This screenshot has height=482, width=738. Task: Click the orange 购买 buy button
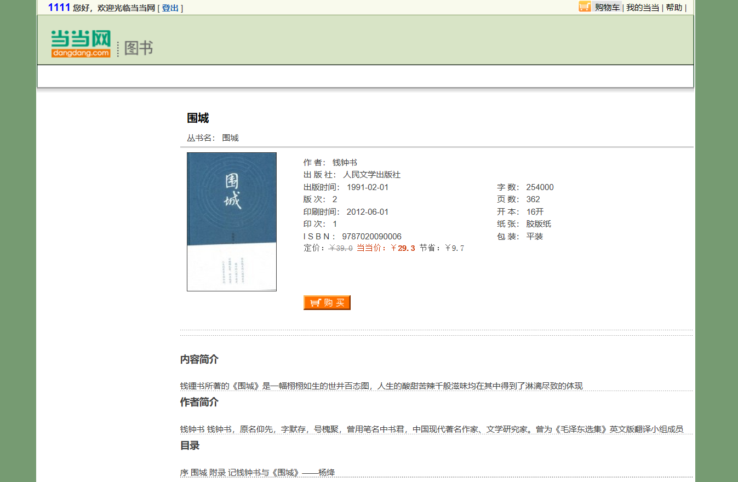(x=327, y=303)
